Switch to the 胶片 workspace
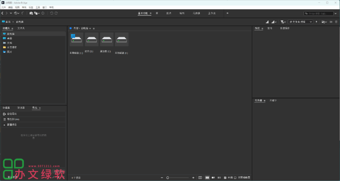The image size is (340, 181). pyautogui.click(x=169, y=13)
